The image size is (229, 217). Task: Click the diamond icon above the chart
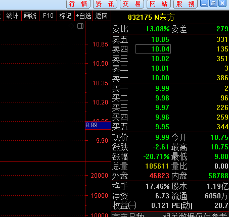[71, 26]
